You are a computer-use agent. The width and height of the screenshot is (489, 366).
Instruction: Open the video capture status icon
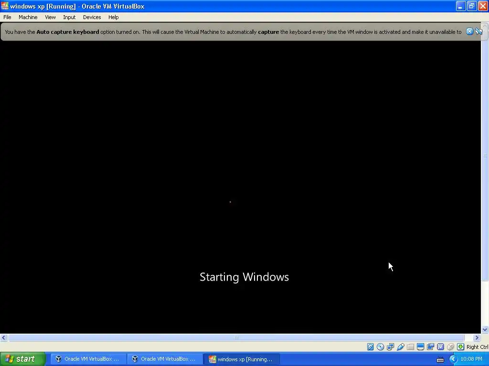[430, 347]
